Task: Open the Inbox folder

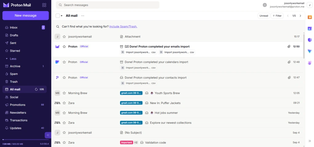Action: pos(24,28)
